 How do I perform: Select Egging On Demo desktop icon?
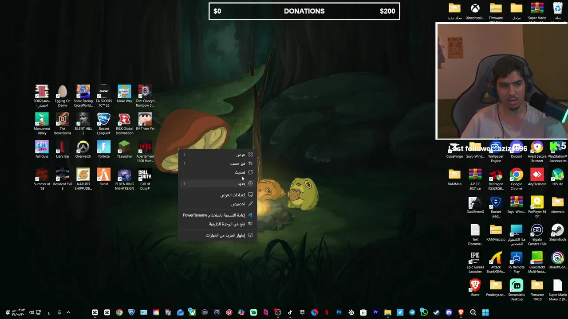(63, 96)
